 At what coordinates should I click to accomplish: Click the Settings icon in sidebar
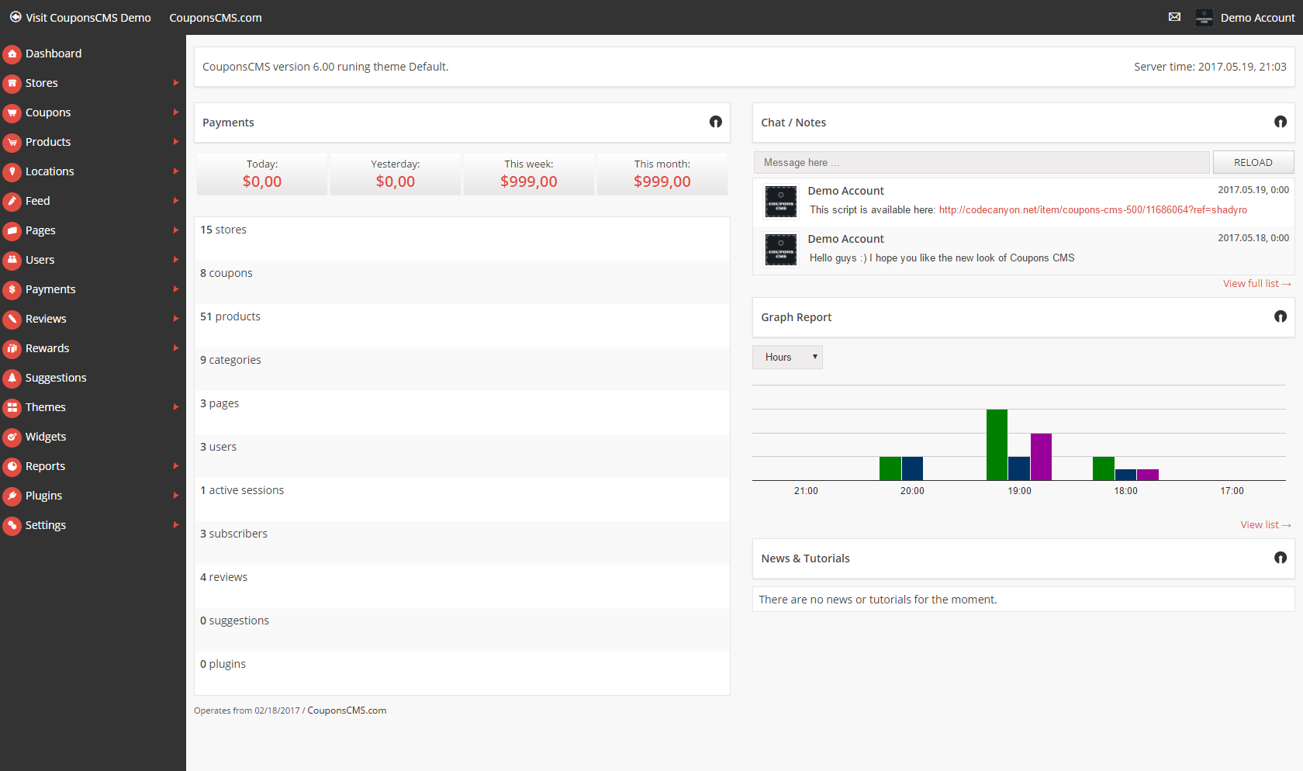[12, 525]
